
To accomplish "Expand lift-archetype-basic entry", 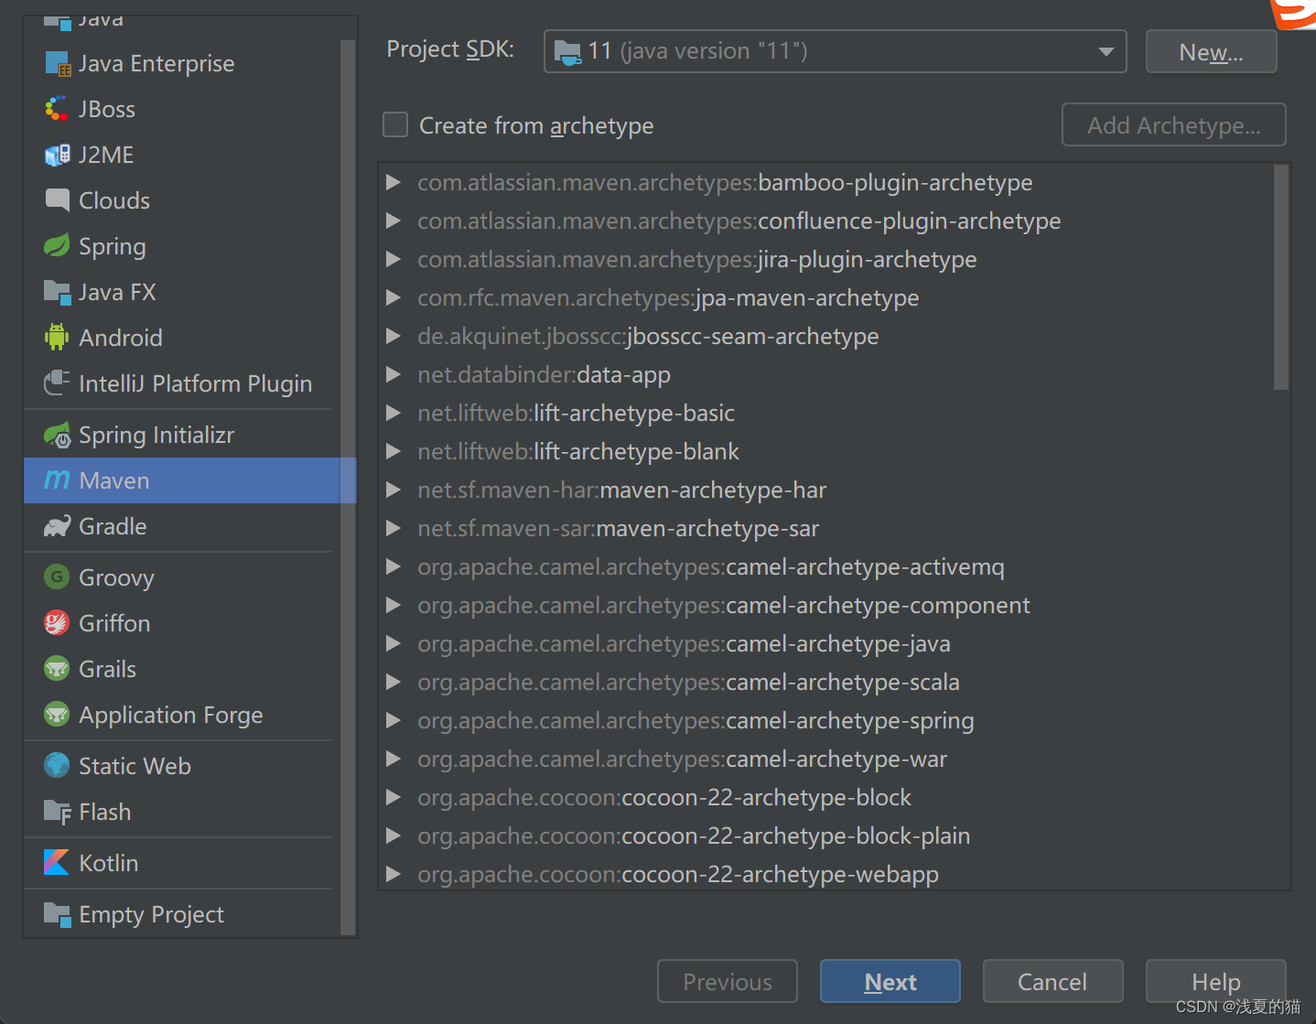I will coord(394,413).
